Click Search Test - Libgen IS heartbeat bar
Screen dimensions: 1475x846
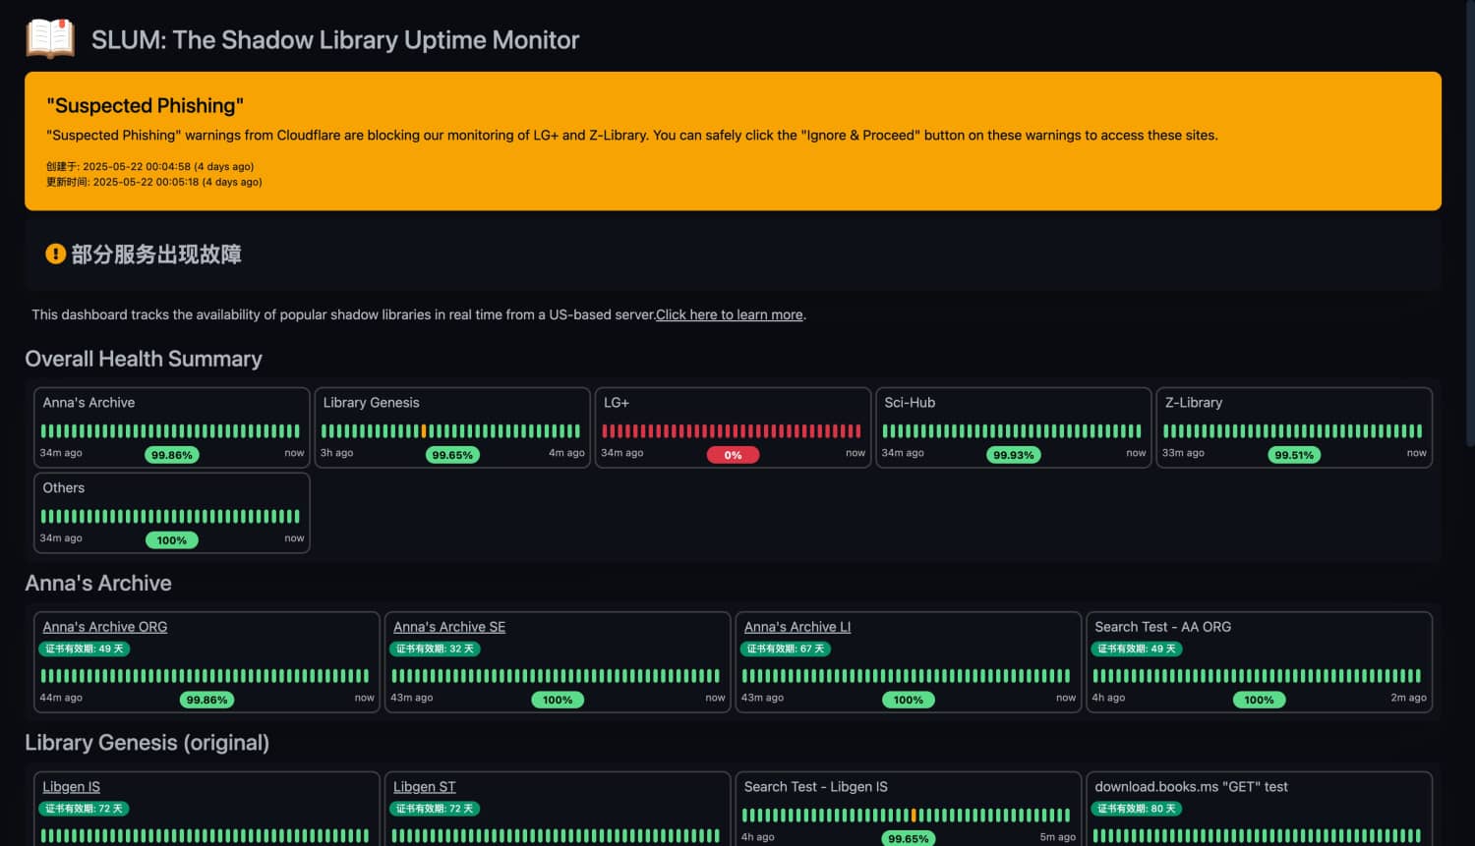pyautogui.click(x=906, y=816)
